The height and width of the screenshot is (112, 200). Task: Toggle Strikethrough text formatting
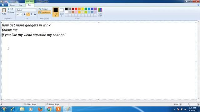point(35,14)
